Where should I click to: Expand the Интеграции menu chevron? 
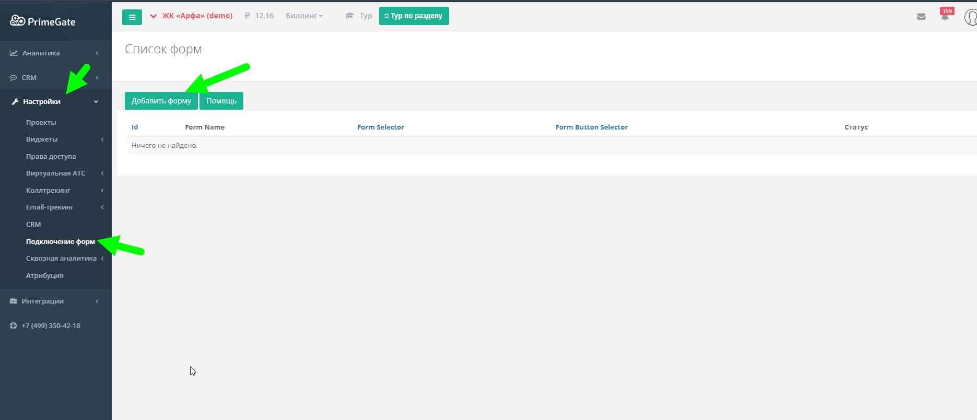click(97, 301)
